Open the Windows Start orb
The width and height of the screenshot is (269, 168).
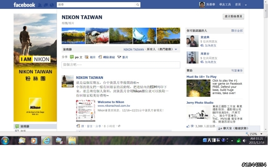tap(5, 141)
